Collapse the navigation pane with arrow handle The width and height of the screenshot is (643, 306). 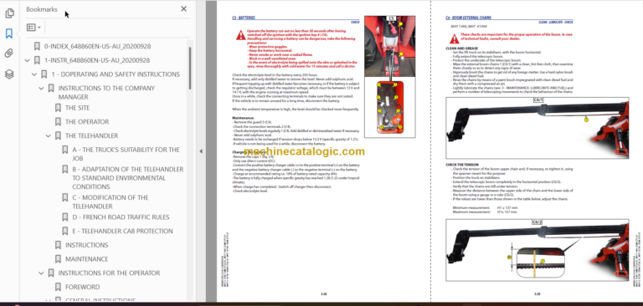(x=201, y=151)
